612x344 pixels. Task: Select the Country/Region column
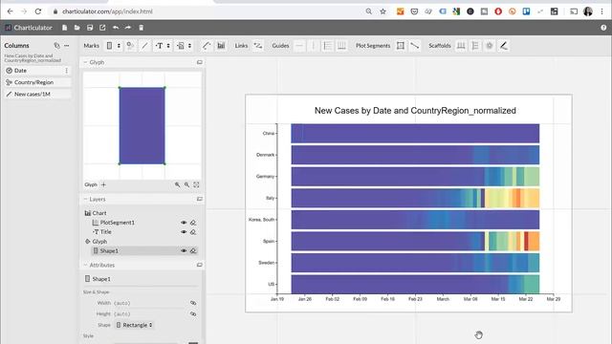(37, 82)
